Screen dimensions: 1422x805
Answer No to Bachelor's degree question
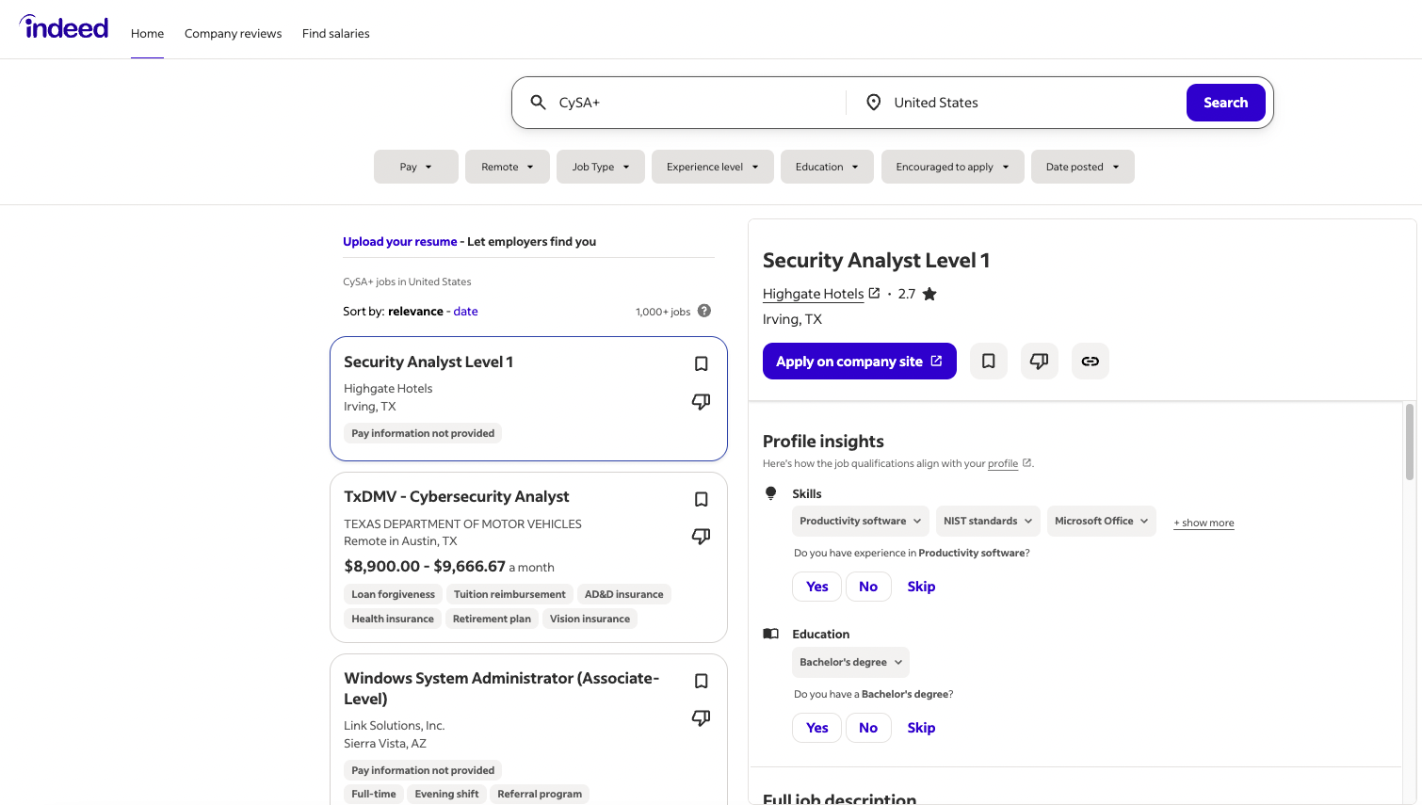pyautogui.click(x=867, y=728)
